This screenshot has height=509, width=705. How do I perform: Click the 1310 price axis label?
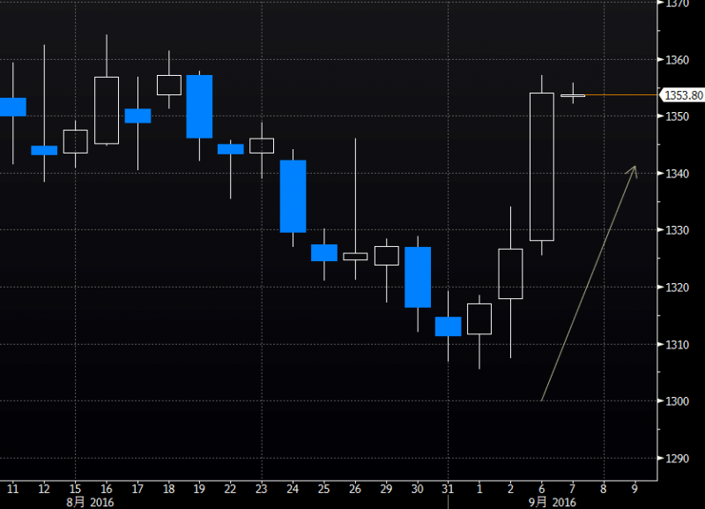[677, 344]
